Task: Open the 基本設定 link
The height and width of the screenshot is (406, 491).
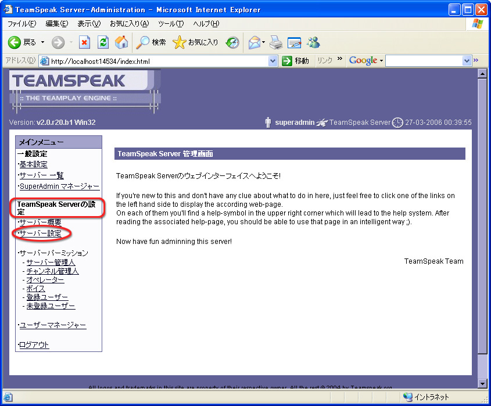Action: (x=34, y=164)
